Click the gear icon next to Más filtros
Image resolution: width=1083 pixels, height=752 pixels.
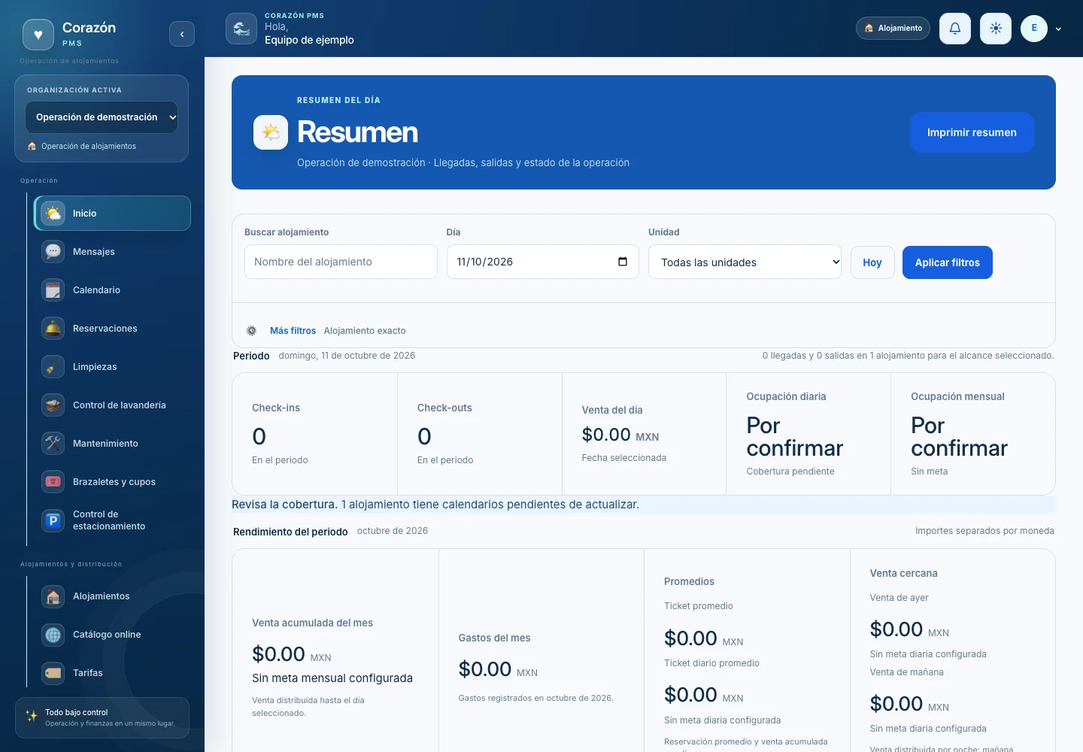[251, 331]
